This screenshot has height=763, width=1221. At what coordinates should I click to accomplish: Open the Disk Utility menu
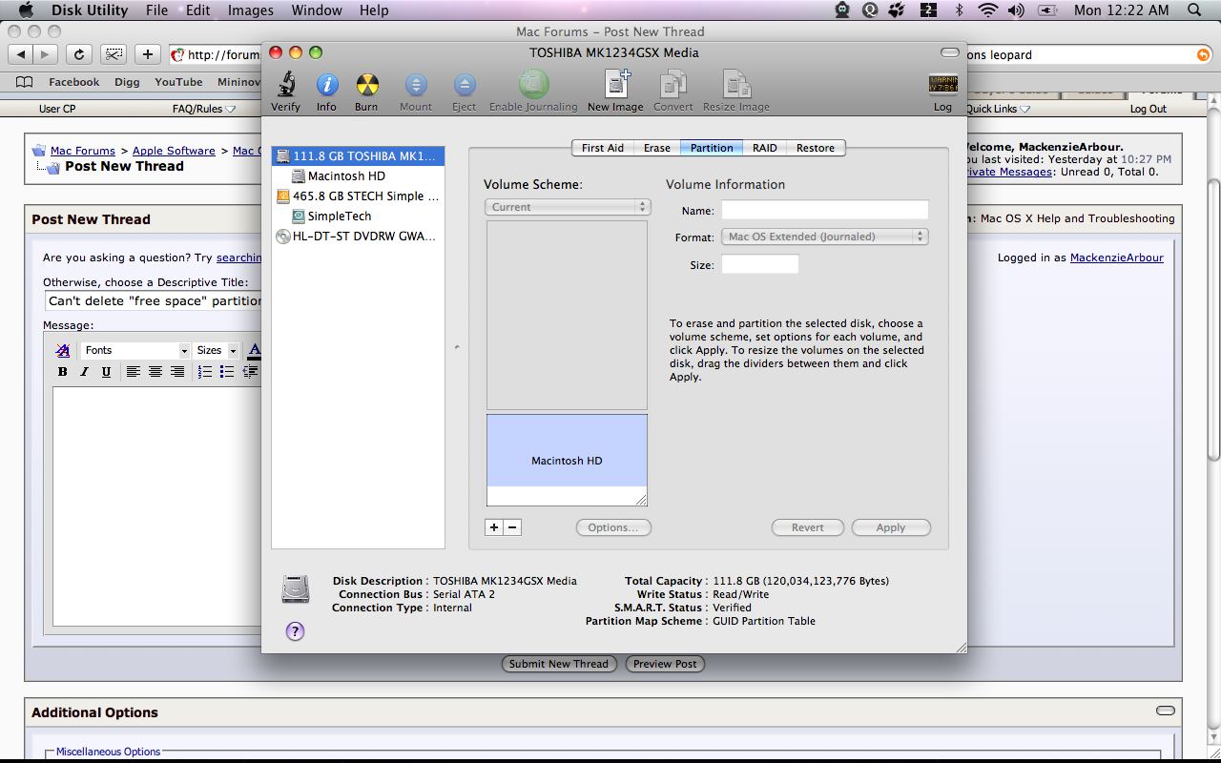pos(90,10)
